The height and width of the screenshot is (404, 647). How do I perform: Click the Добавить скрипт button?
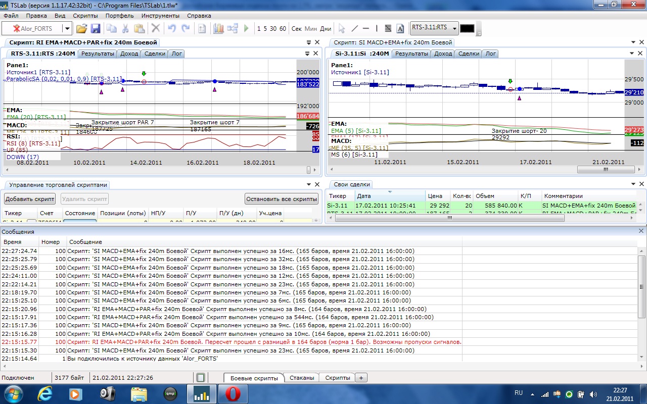click(x=30, y=198)
